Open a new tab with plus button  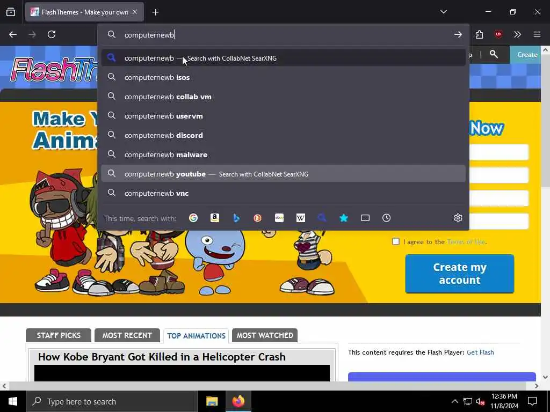[155, 12]
